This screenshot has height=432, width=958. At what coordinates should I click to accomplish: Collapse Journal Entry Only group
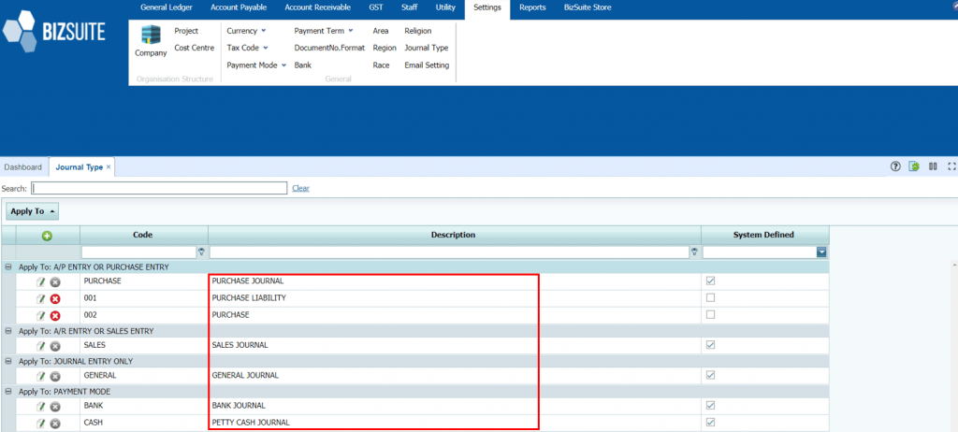coord(7,361)
